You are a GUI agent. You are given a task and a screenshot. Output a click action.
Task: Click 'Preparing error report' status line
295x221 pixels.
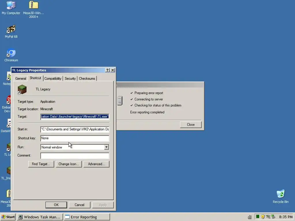click(149, 93)
